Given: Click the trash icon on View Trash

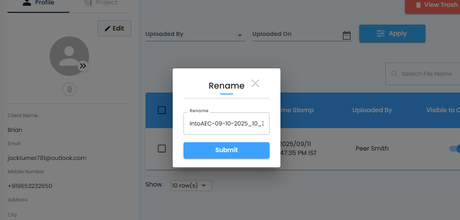Looking at the screenshot, I should pos(418,5).
